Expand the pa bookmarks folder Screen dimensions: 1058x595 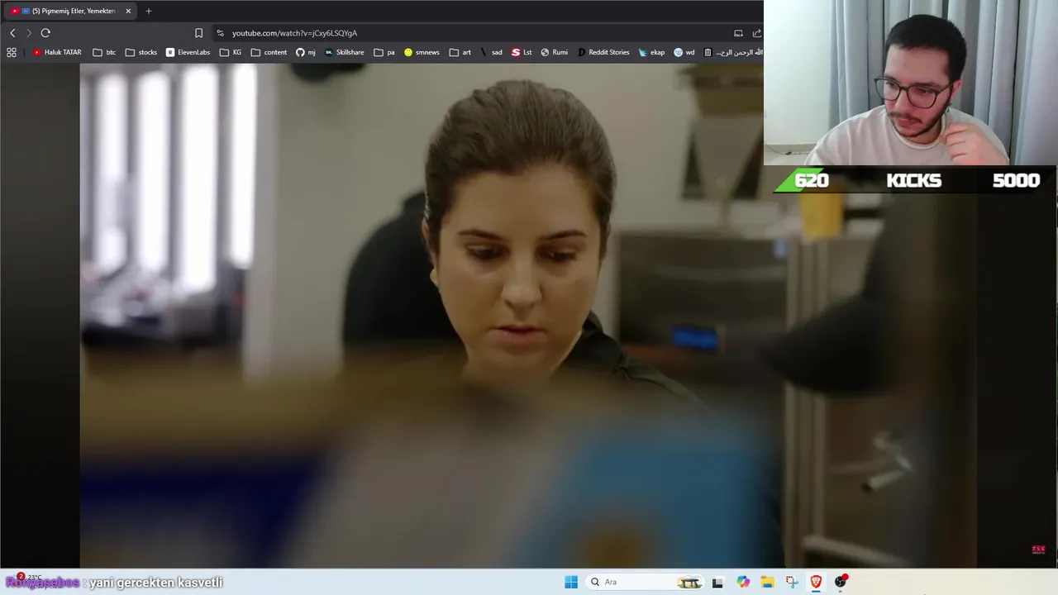[x=384, y=52]
